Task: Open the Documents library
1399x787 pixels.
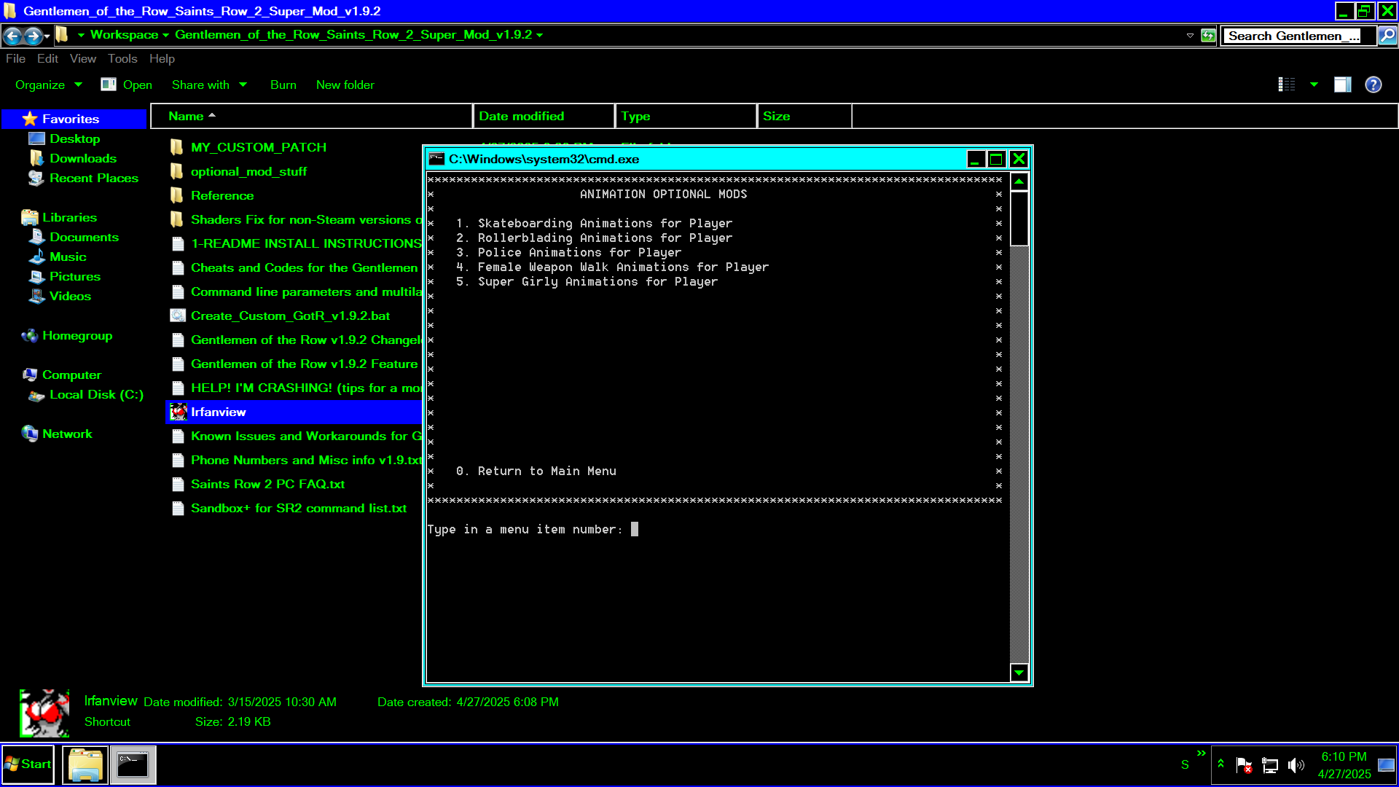Action: click(x=84, y=237)
